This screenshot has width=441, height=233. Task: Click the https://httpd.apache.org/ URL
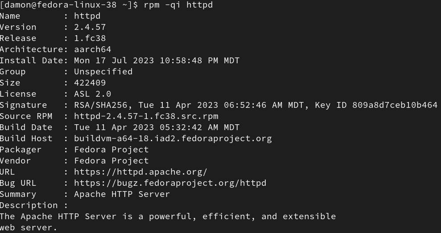[140, 172]
